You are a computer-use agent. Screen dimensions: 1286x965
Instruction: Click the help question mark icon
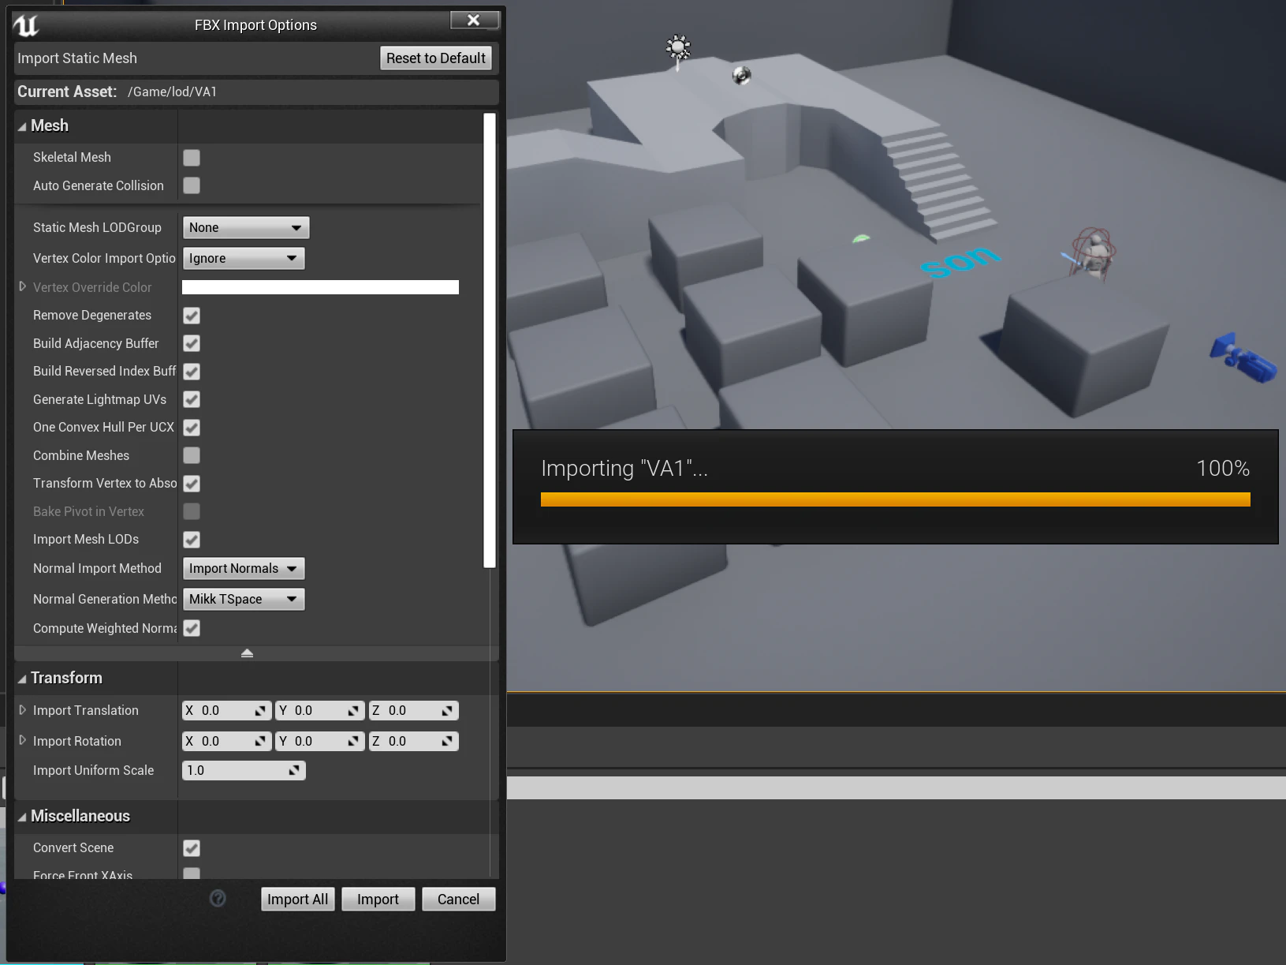(x=218, y=898)
